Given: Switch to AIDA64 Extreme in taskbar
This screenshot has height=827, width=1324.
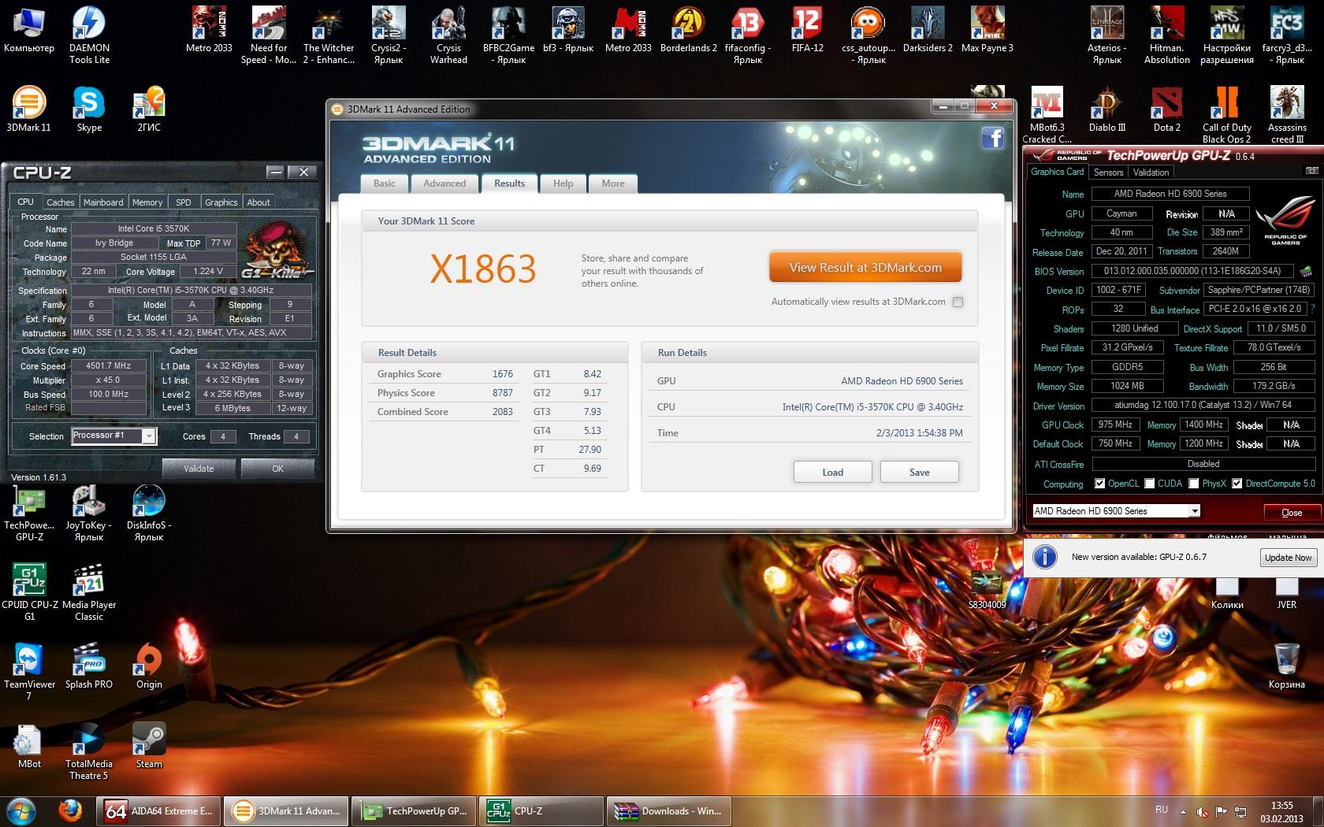Looking at the screenshot, I should (159, 810).
